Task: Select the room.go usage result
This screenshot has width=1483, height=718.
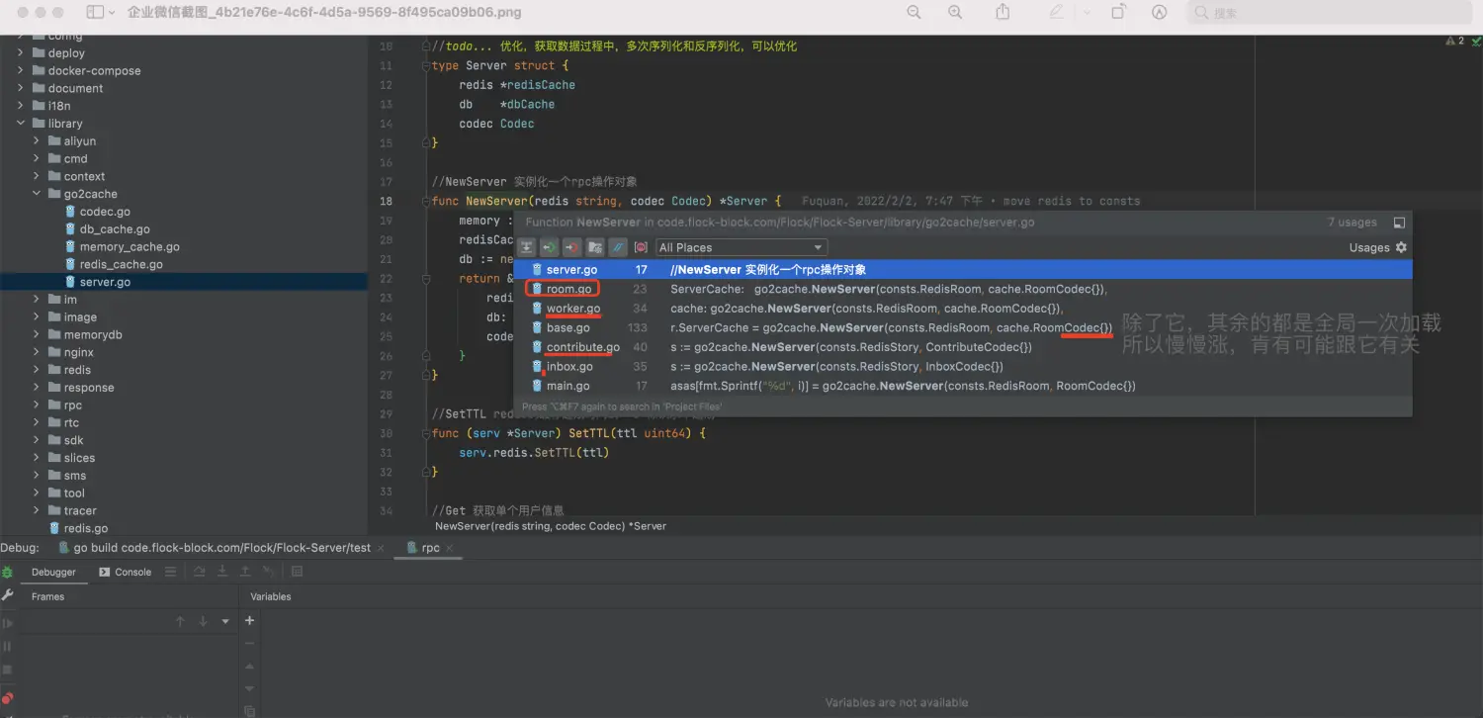Action: coord(568,289)
